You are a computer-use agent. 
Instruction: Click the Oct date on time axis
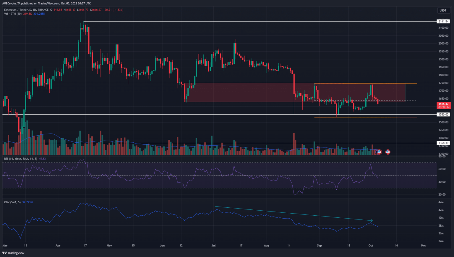click(x=371, y=245)
